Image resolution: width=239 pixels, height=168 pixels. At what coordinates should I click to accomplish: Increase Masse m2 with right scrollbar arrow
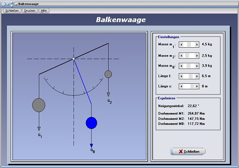pyautogui.click(x=197, y=56)
